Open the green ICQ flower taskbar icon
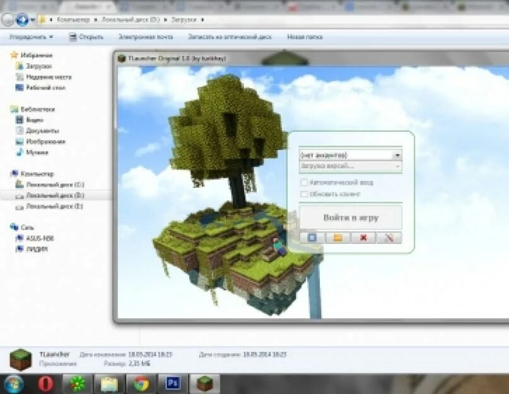The width and height of the screenshot is (509, 394). tap(77, 384)
